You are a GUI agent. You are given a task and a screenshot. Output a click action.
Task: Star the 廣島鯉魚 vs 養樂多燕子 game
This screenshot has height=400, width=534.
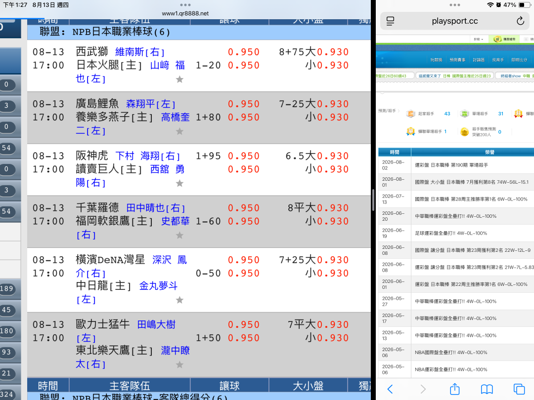(x=179, y=131)
